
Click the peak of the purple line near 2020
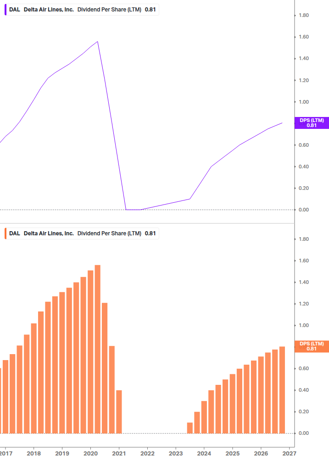[x=98, y=41]
